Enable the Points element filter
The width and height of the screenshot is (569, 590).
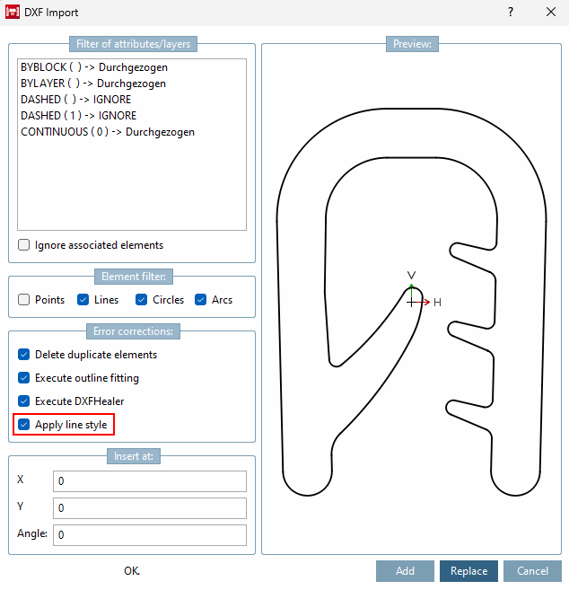click(x=23, y=300)
